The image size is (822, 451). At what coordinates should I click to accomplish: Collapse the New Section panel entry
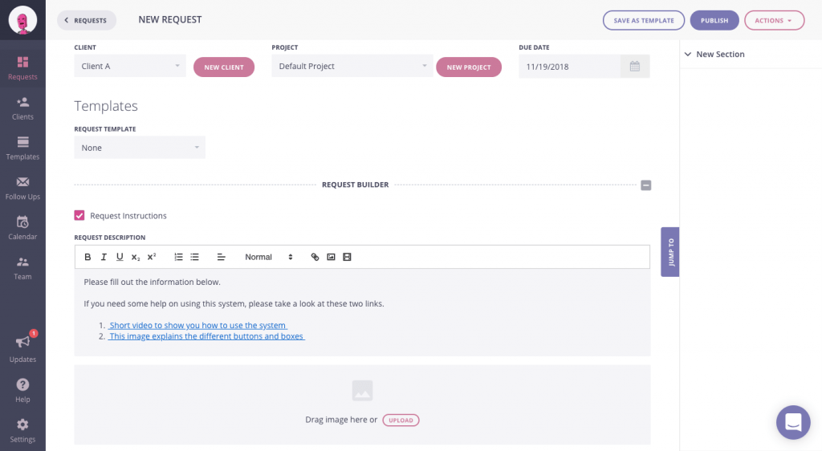point(688,55)
